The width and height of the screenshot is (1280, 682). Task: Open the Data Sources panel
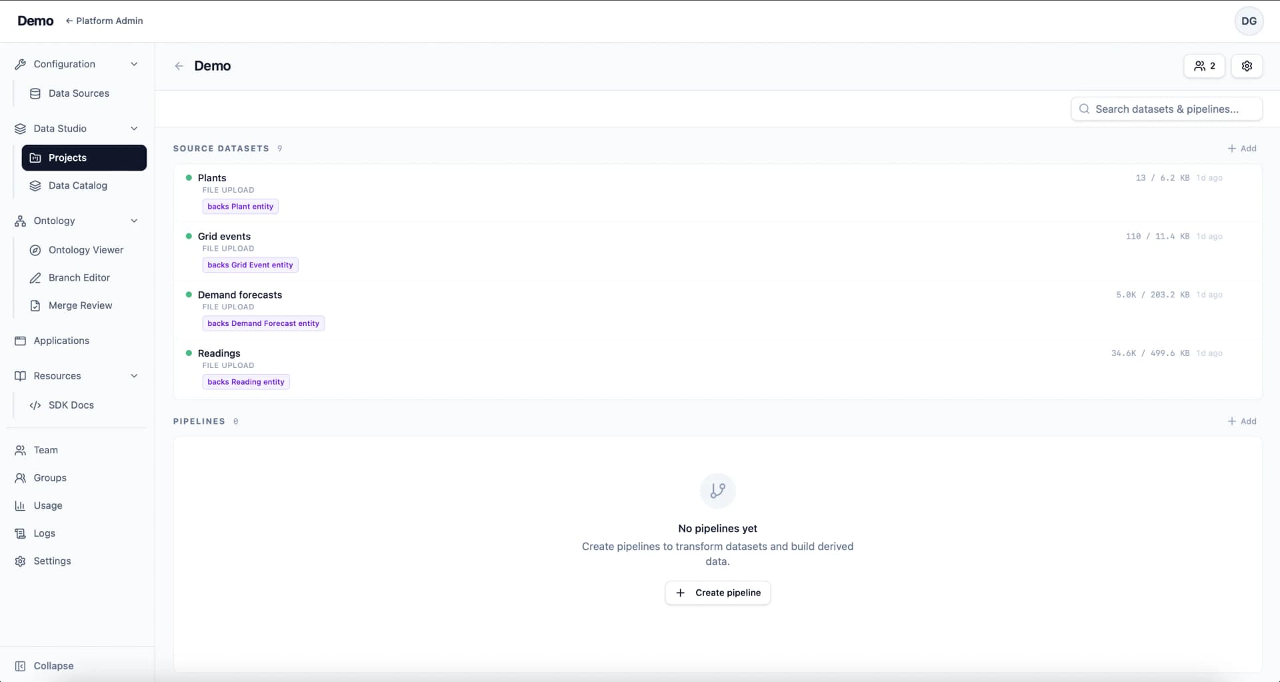pos(79,93)
